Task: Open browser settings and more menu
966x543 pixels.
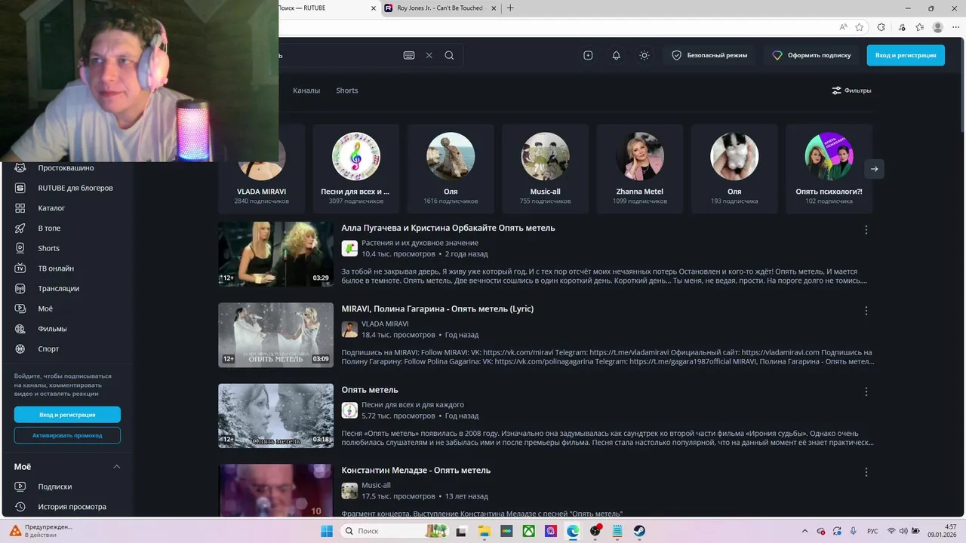Action: tap(955, 27)
